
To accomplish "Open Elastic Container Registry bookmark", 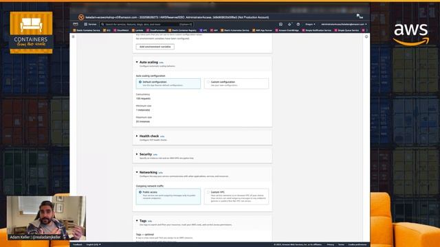I will (182, 30).
